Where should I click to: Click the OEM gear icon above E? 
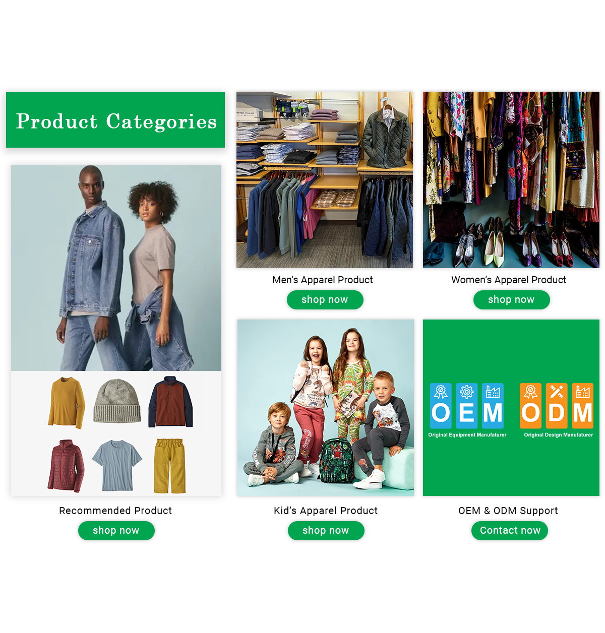[x=467, y=392]
